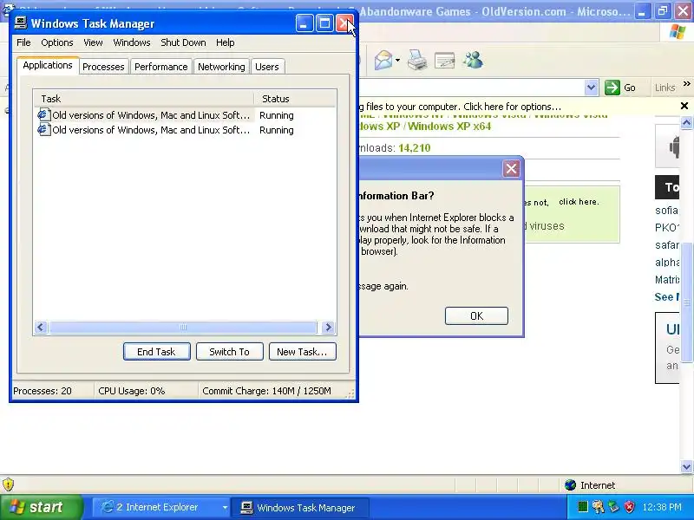Click the CPU Usage: 0% status text
The image size is (694, 520).
(132, 391)
